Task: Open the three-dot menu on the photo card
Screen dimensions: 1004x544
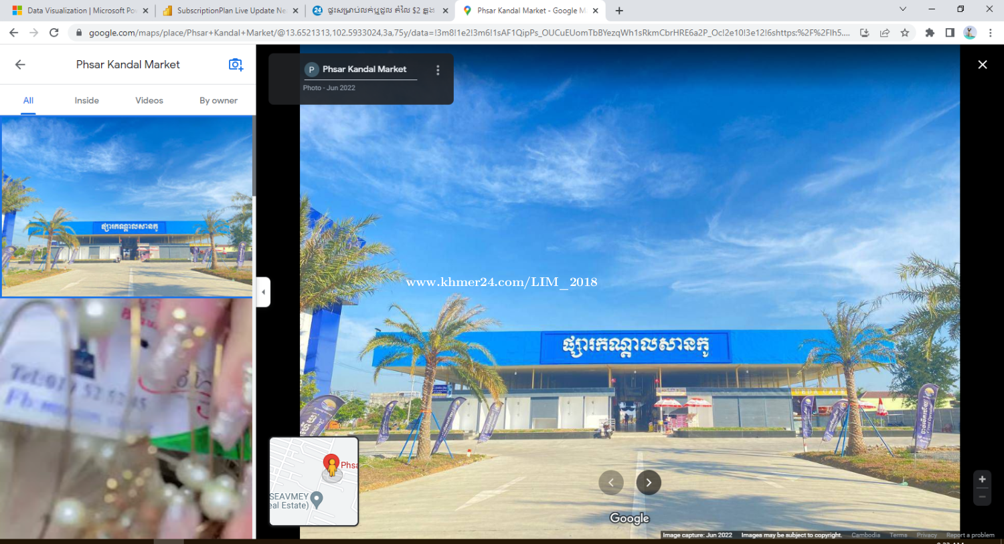Action: click(438, 70)
